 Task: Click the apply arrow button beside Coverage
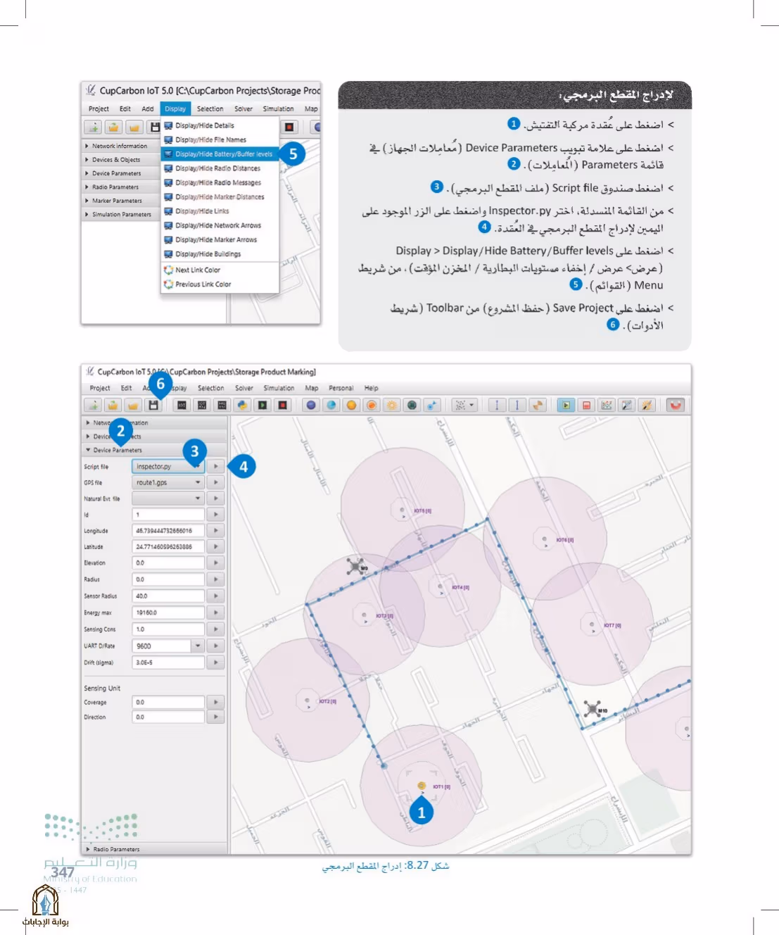tap(216, 702)
